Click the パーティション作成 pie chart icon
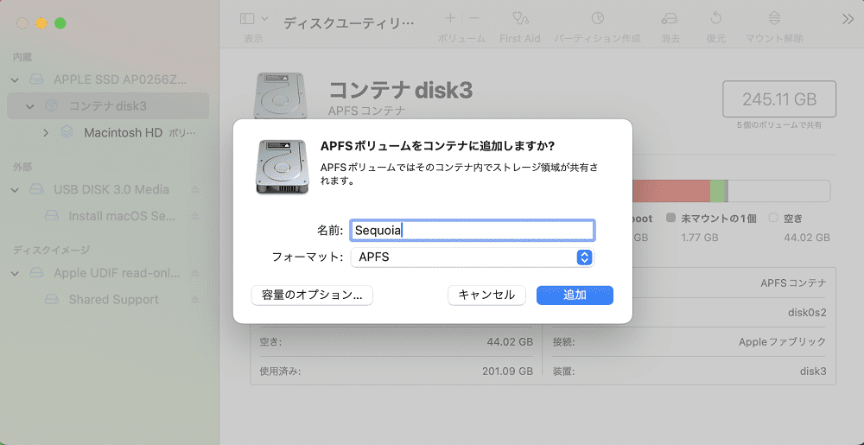Screen dimensions: 864x445 [x=597, y=19]
